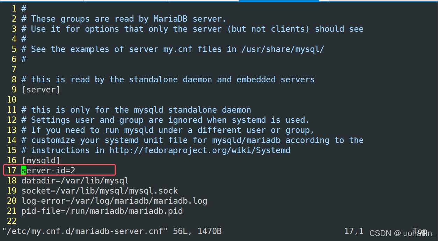Click the /usr/share/mysql/ path in comment
The image size is (438, 241).
point(283,49)
